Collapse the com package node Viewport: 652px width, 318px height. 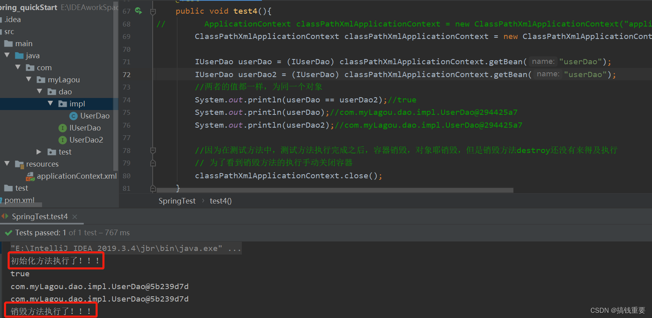click(18, 67)
